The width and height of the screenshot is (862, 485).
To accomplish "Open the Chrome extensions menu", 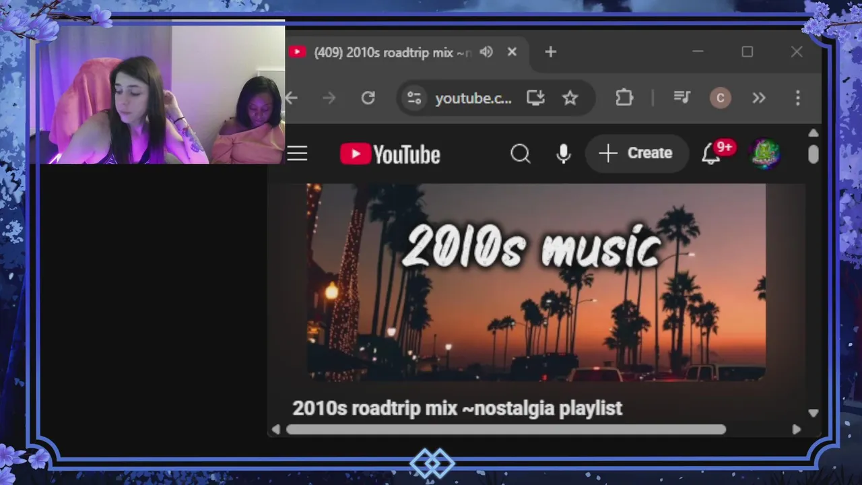I will (x=624, y=98).
